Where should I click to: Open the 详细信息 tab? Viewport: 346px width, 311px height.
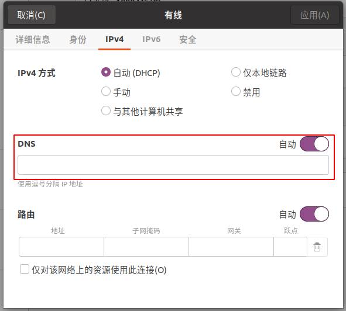33,40
